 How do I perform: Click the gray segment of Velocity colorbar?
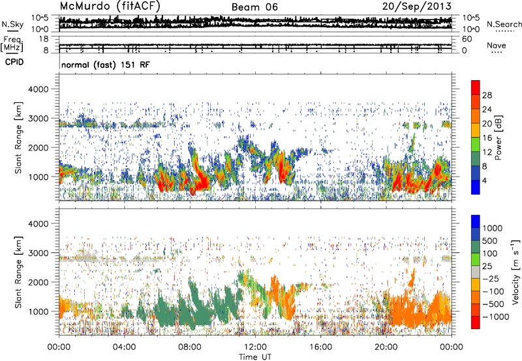point(476,272)
